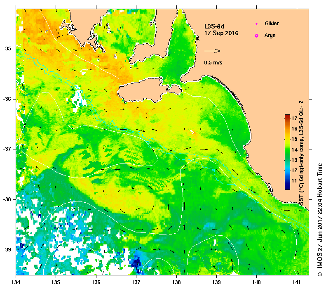326x289 pixels.
Task: Click the IMOS timestamp copyright text
Action: [319, 220]
